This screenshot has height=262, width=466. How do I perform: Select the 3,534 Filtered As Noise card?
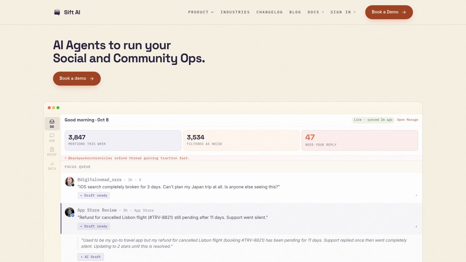(241, 140)
